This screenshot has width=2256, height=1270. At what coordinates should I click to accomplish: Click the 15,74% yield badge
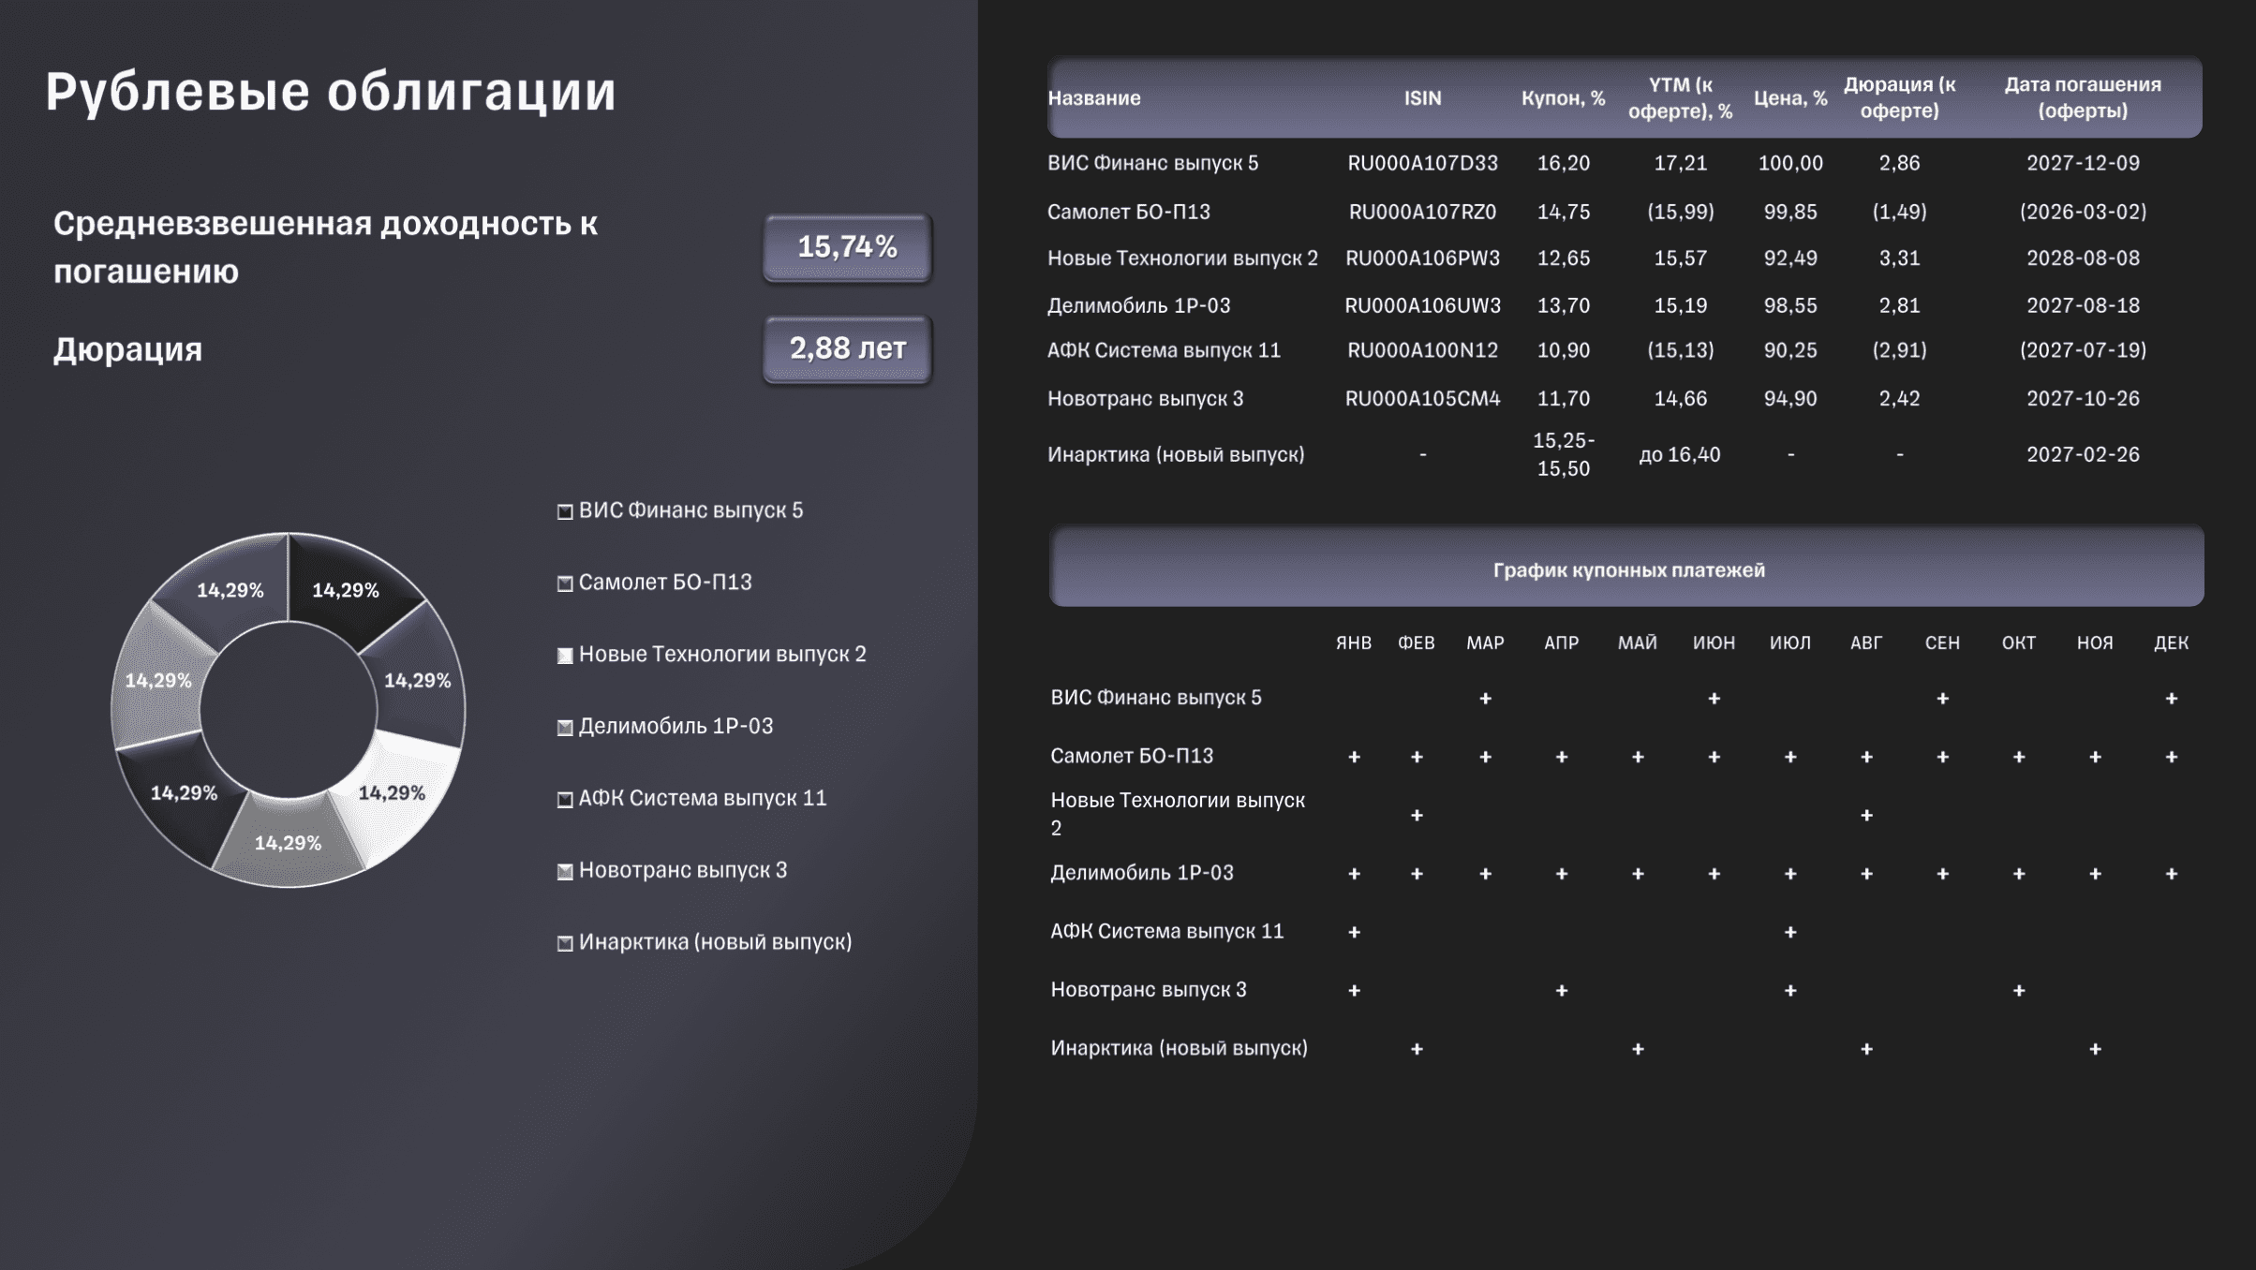(847, 247)
